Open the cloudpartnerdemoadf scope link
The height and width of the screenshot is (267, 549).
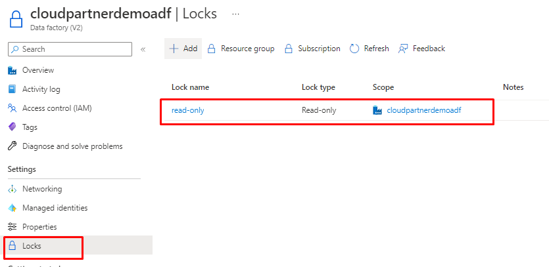[x=424, y=110]
